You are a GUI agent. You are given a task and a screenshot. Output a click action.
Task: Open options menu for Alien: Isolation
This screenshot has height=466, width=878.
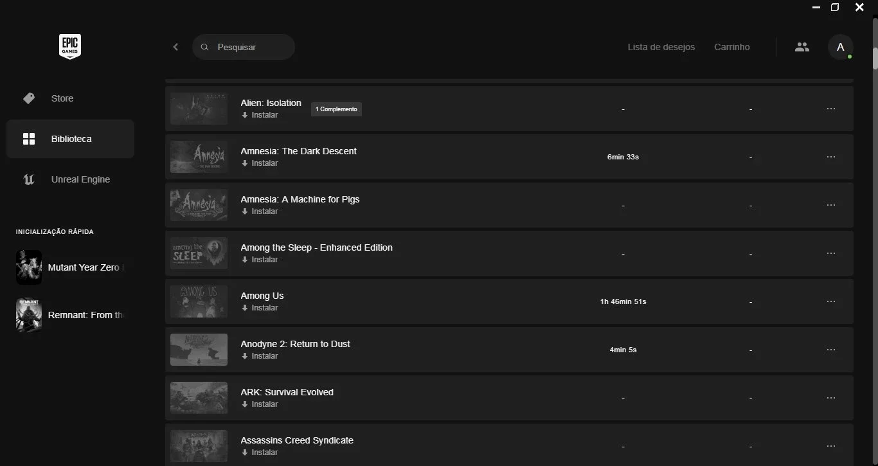(x=831, y=109)
